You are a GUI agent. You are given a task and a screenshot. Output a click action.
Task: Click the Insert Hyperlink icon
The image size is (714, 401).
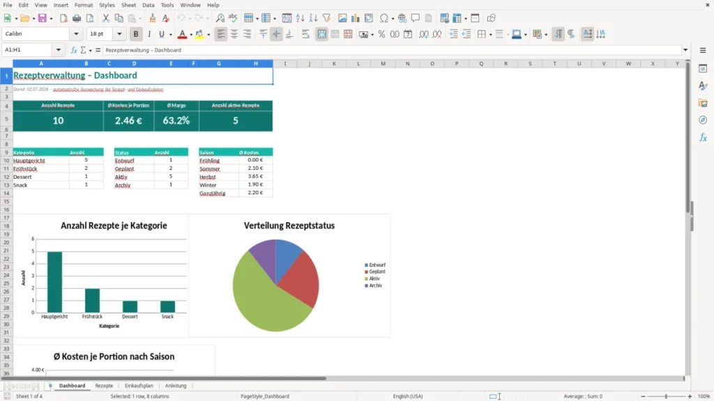[402, 18]
